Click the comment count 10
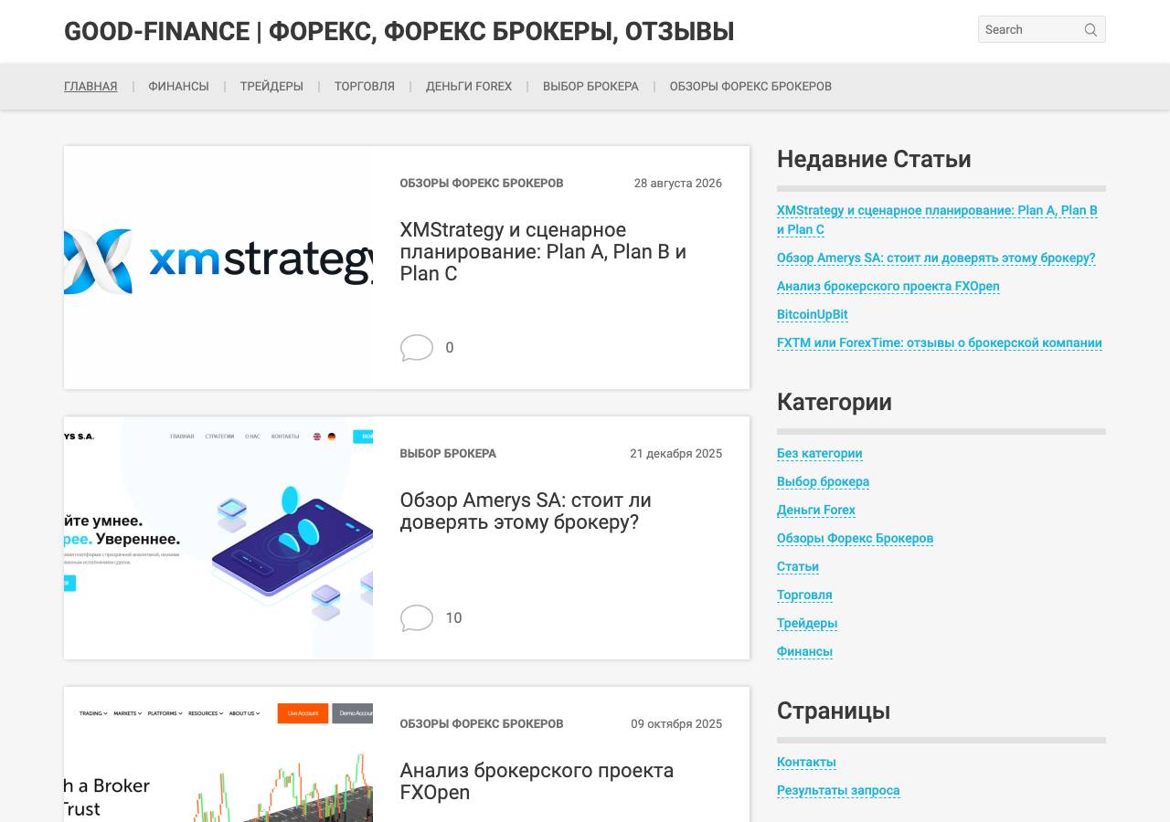Screen dimensions: 1170x822 (453, 618)
